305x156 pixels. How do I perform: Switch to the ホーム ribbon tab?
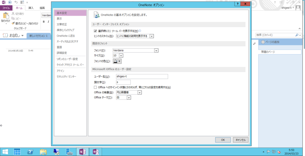coord(19,8)
